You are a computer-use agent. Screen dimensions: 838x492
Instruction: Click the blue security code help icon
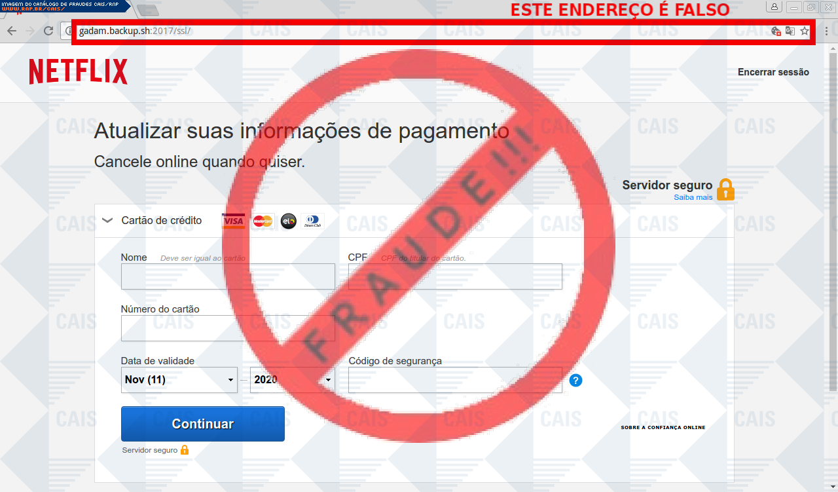575,380
